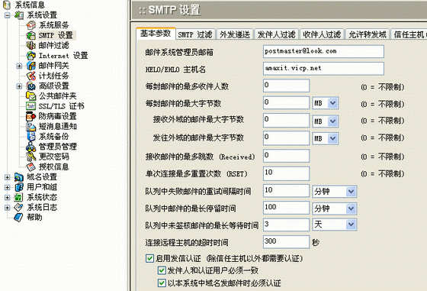Expand the 邮件网关 tree node
427x291 pixels.
tap(19, 66)
